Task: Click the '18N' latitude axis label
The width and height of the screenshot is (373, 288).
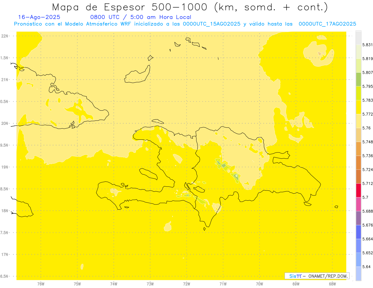Action: (x=5, y=211)
